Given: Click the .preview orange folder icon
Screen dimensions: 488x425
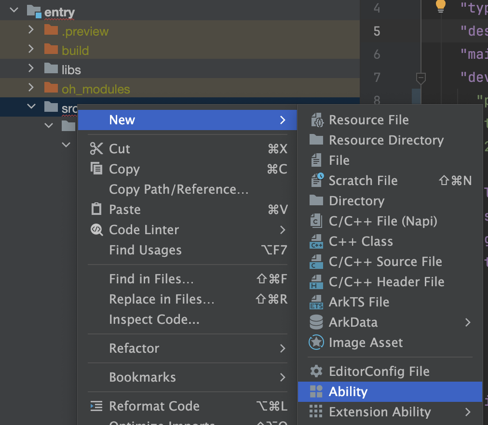Looking at the screenshot, I should 51,30.
